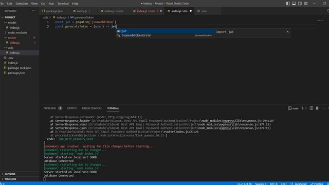This screenshot has height=185, width=329.
Task: Click the Prettier status bar item
Action: [317, 184]
